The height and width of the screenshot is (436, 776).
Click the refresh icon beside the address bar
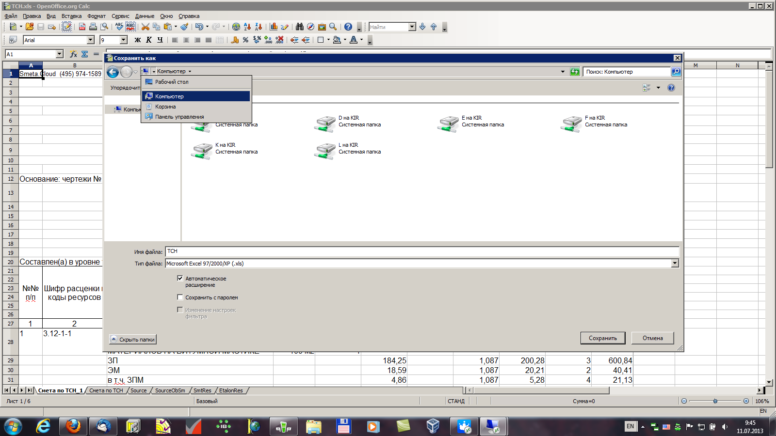575,72
